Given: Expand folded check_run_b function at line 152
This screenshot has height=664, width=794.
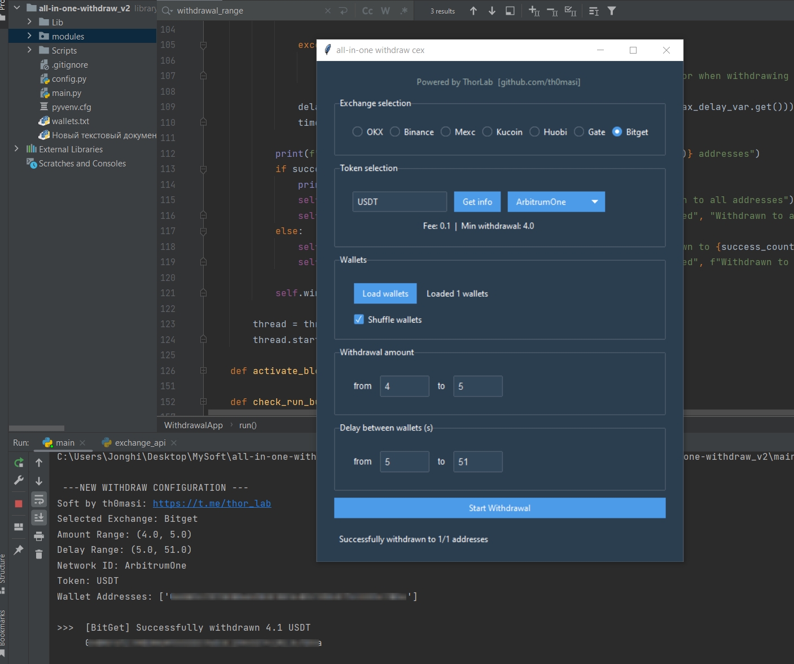Looking at the screenshot, I should point(203,402).
